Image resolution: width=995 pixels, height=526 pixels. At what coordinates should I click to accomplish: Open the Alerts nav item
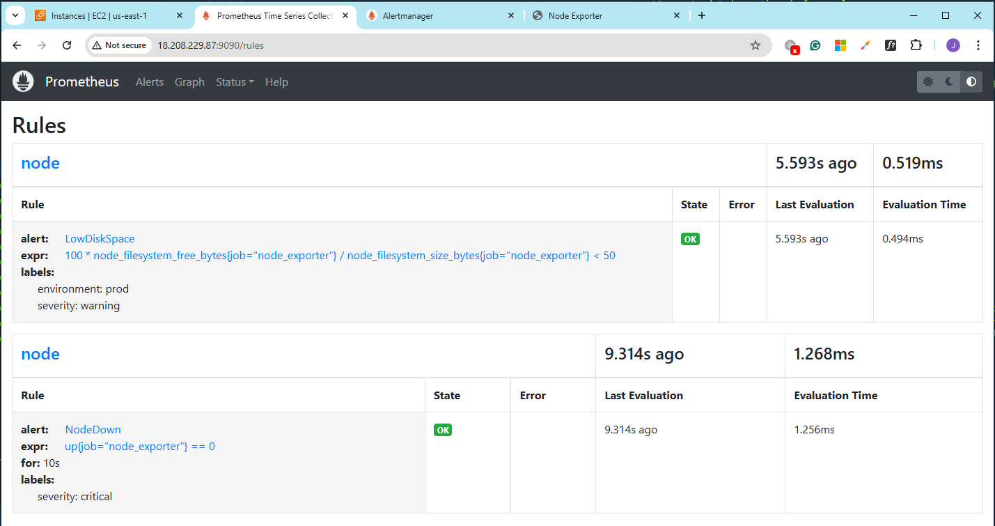(150, 82)
